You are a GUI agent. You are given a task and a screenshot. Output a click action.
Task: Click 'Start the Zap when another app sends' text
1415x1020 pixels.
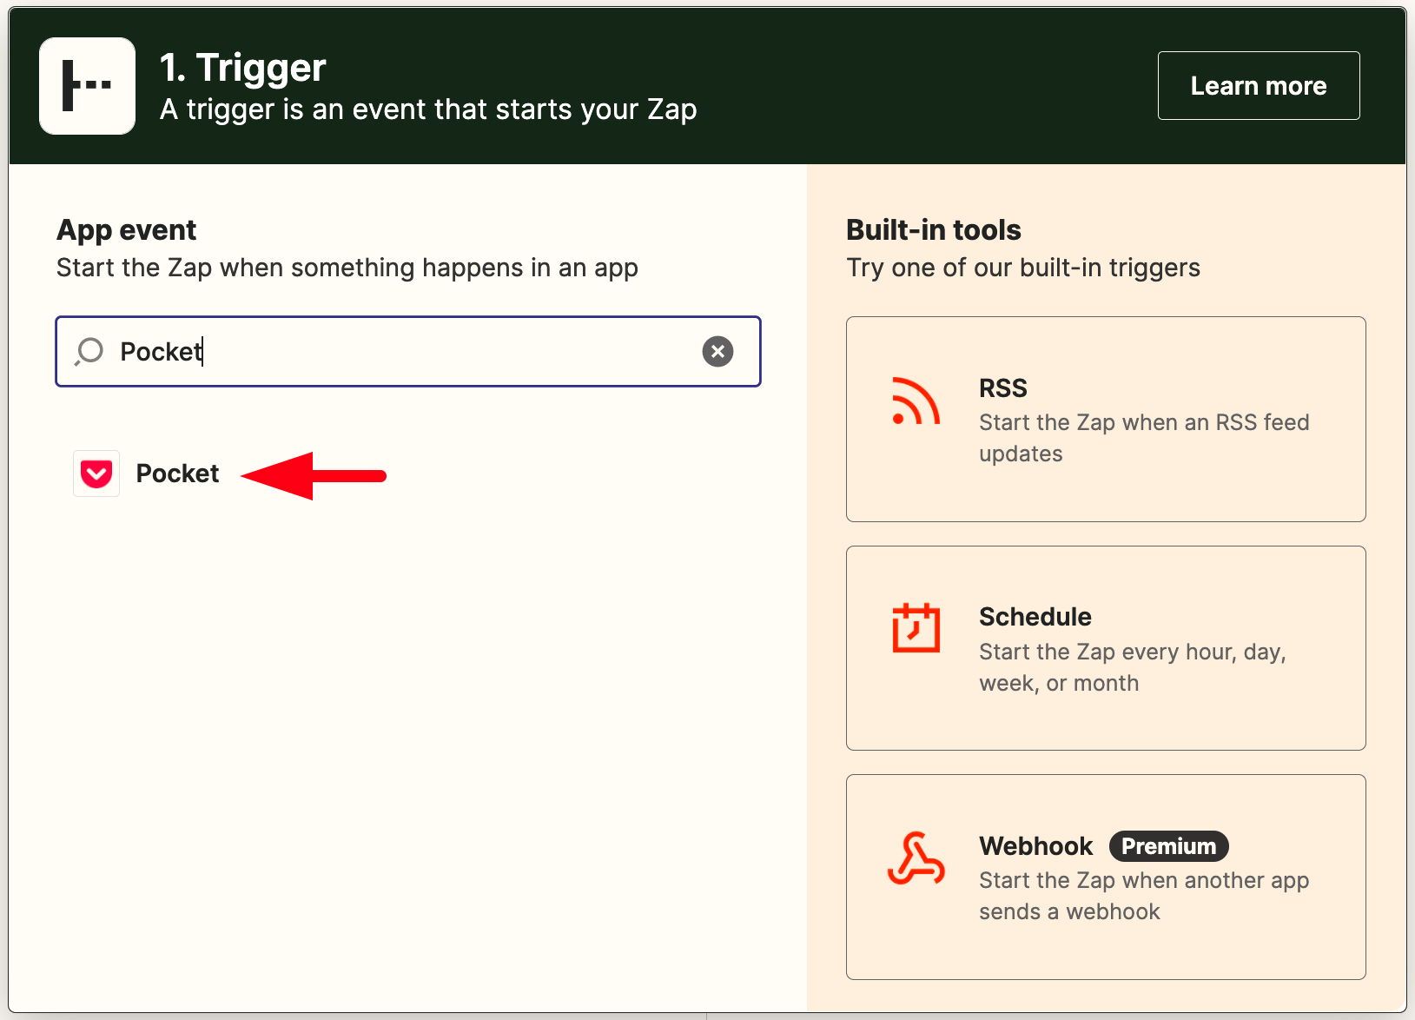coord(1144,896)
